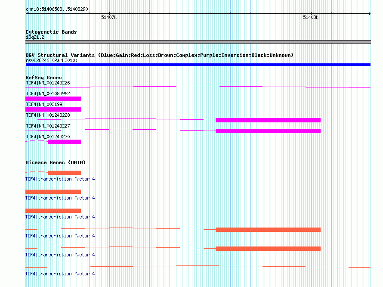Click the 51407k ruler tick label

tap(109, 17)
